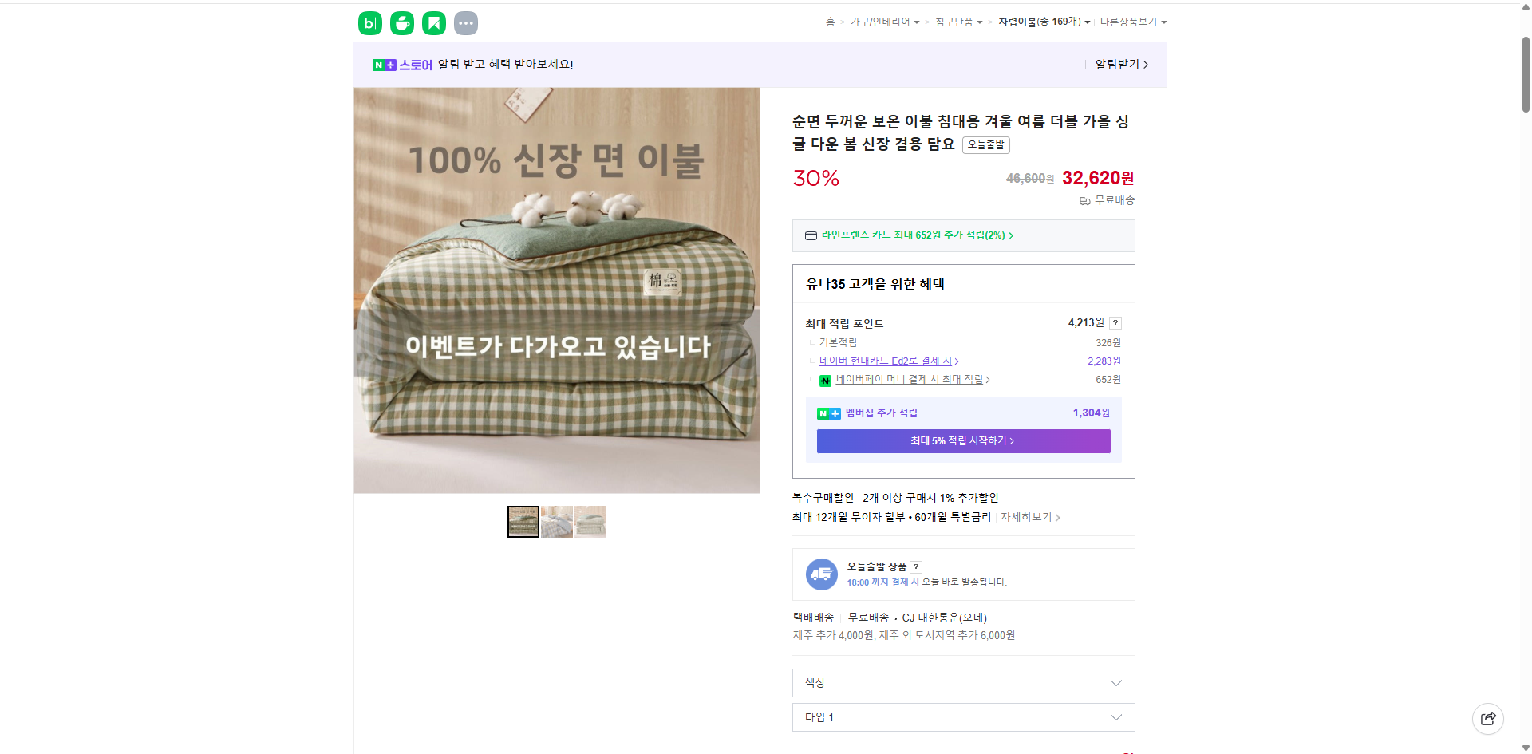
Task: Go to 홈 in the breadcrumb
Action: [x=831, y=22]
